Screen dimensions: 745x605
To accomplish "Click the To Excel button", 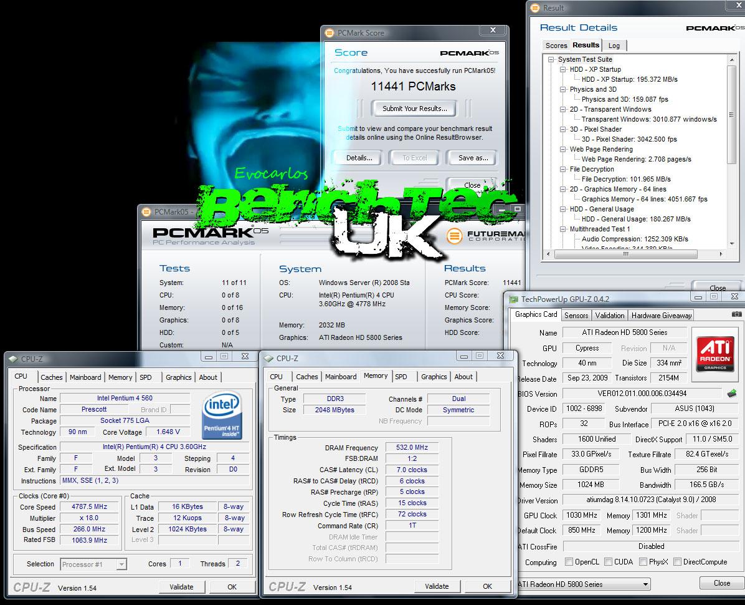I will click(x=415, y=158).
